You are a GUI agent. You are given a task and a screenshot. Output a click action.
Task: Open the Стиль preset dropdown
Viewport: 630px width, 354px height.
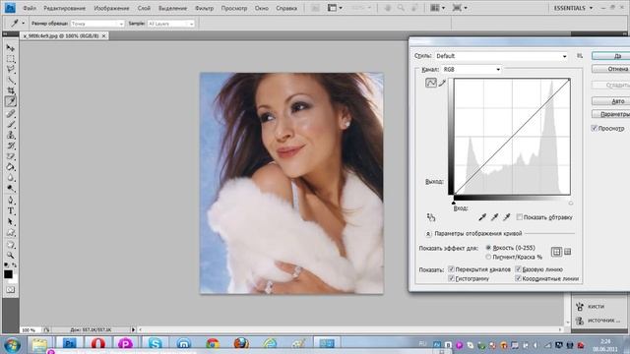501,56
